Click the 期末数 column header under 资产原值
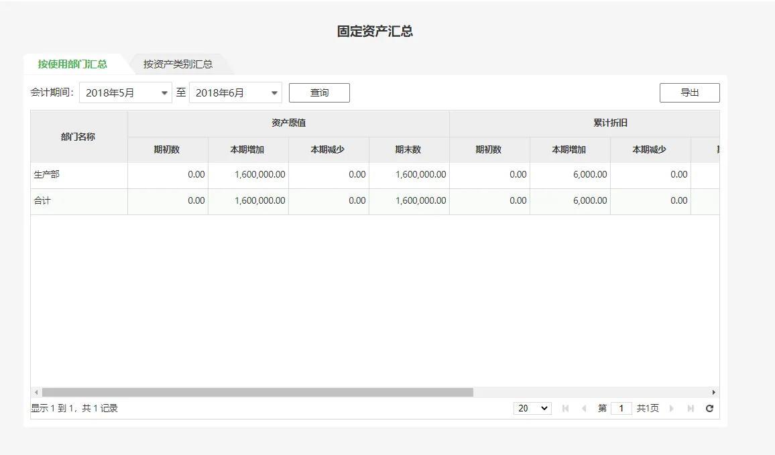 (x=408, y=149)
